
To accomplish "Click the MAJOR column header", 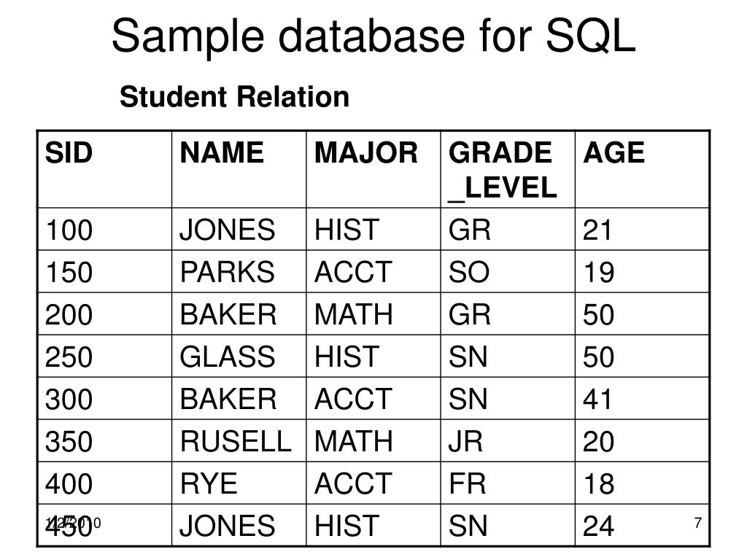I will [366, 154].
